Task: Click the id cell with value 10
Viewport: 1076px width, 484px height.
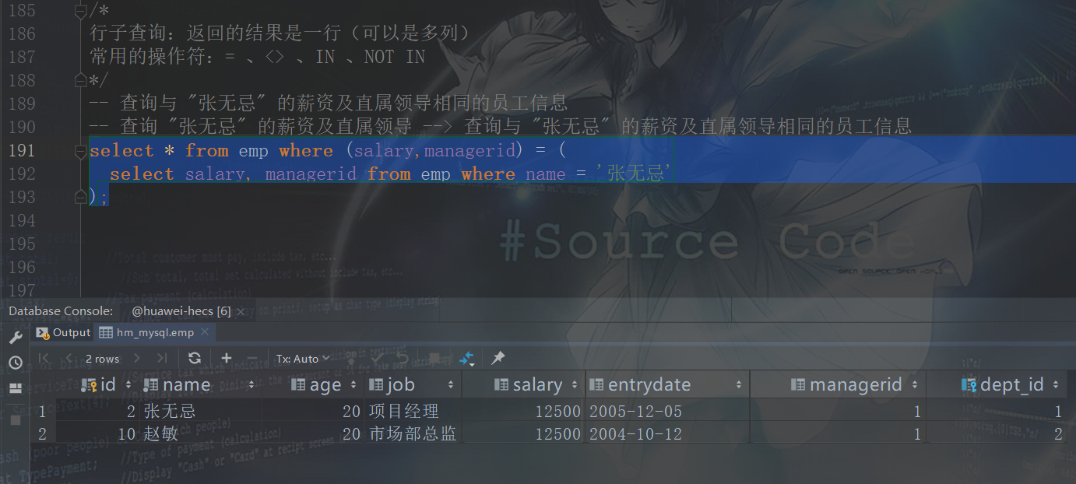Action: point(128,434)
